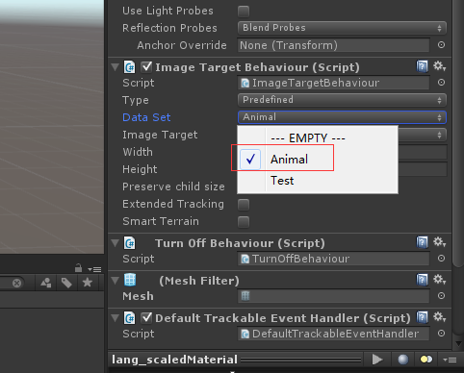The height and width of the screenshot is (373, 464).
Task: Play the material preview
Action: point(377,360)
